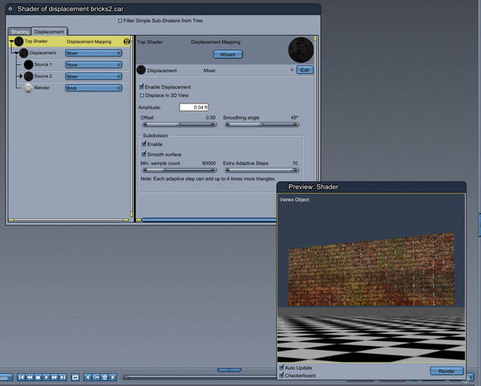Viewport: 481px width, 386px height.
Task: Select the Top Shader row label
Action: point(36,41)
